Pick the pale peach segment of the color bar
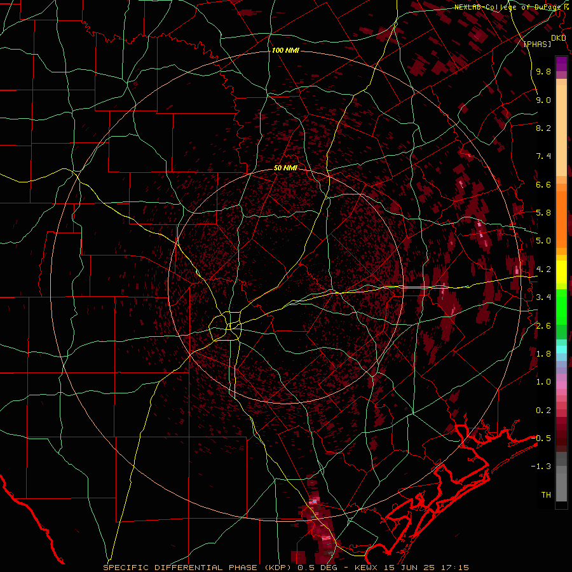This screenshot has width=572, height=572. click(561, 130)
